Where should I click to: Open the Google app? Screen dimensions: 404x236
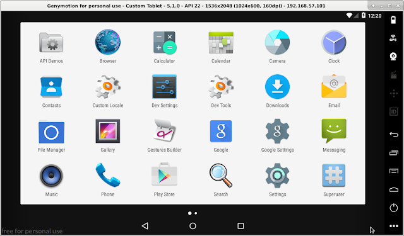[x=221, y=131]
